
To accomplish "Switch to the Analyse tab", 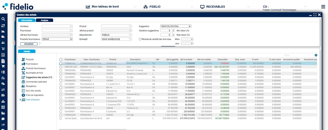I will tap(45, 20).
